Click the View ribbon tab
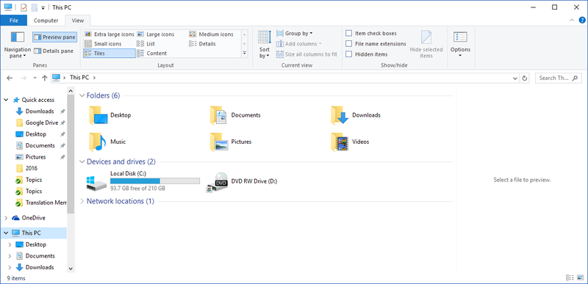This screenshot has width=588, height=284. tap(78, 21)
